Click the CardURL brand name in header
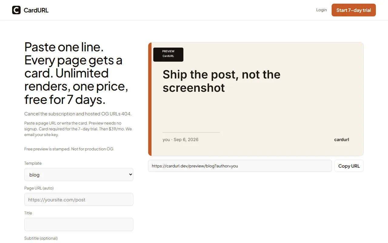 click(x=36, y=10)
